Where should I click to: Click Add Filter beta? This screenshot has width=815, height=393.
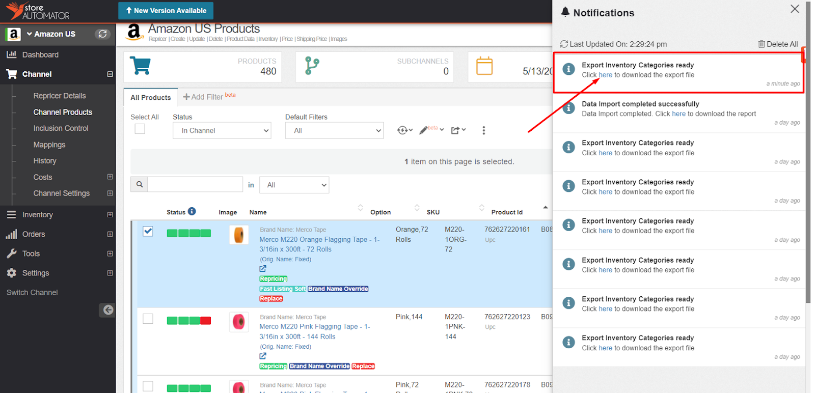pyautogui.click(x=209, y=97)
